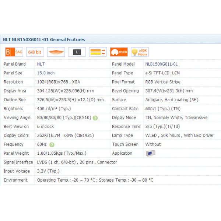This screenshot has height=221, width=221.
Task: Click the dark L landscape icon
Action: (77, 52)
